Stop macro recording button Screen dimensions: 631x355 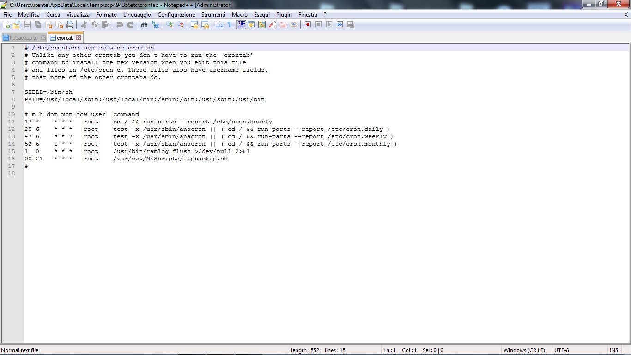click(x=319, y=24)
